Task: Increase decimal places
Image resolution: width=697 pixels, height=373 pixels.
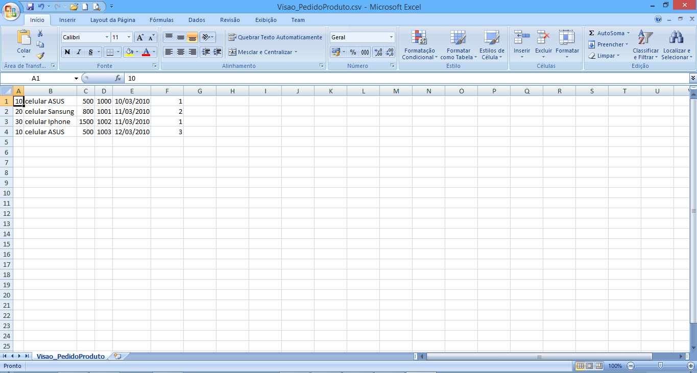Action: pos(378,52)
